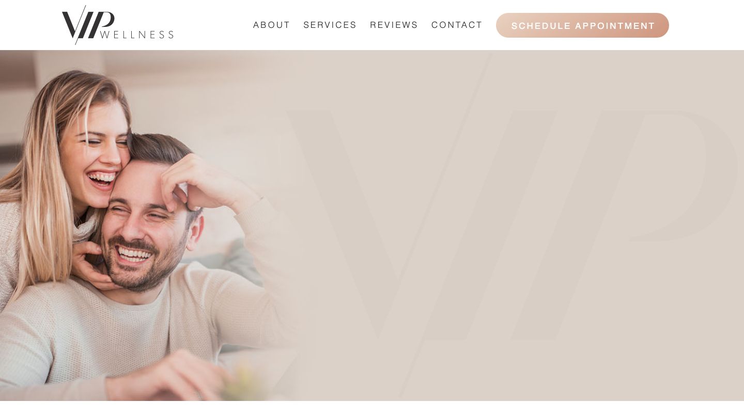Go to the Services page
The image size is (744, 418).
tap(330, 25)
